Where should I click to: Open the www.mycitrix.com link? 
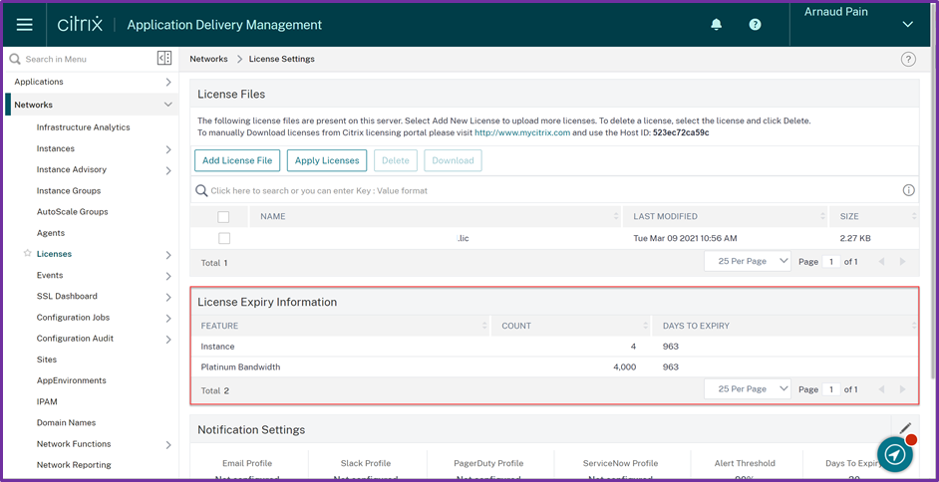[x=521, y=132]
